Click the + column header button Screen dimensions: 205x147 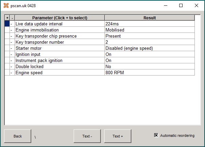[7, 18]
